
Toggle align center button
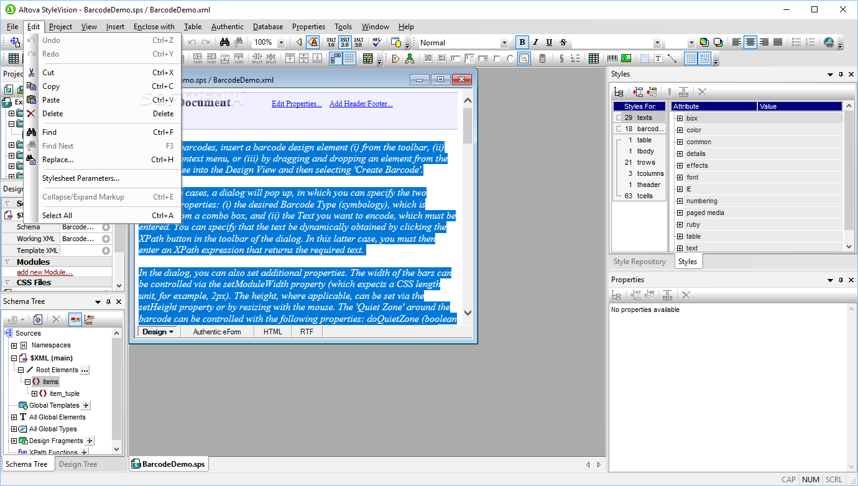(x=750, y=42)
